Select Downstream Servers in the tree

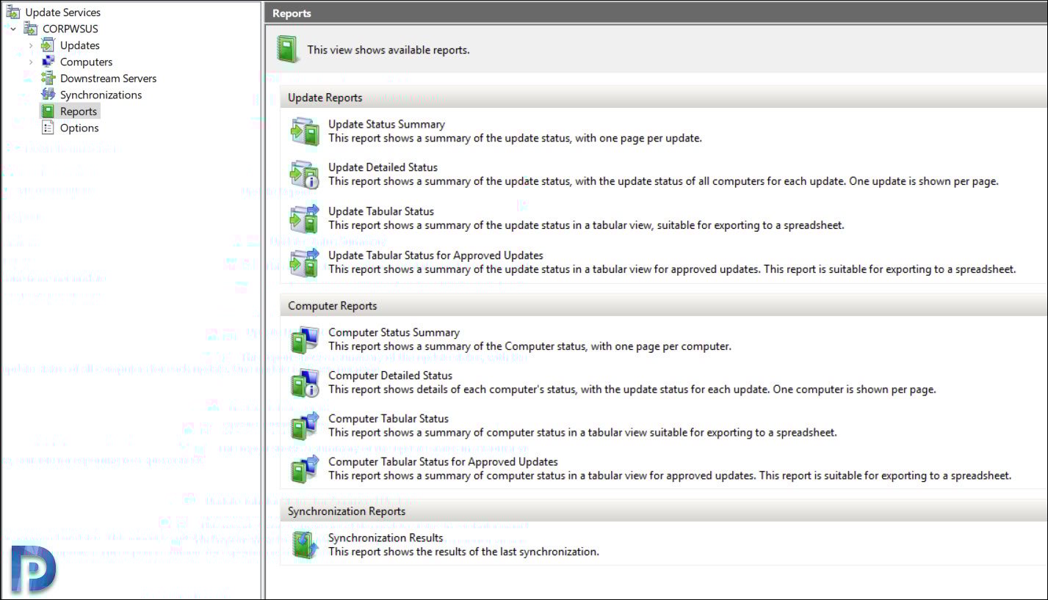pyautogui.click(x=109, y=78)
